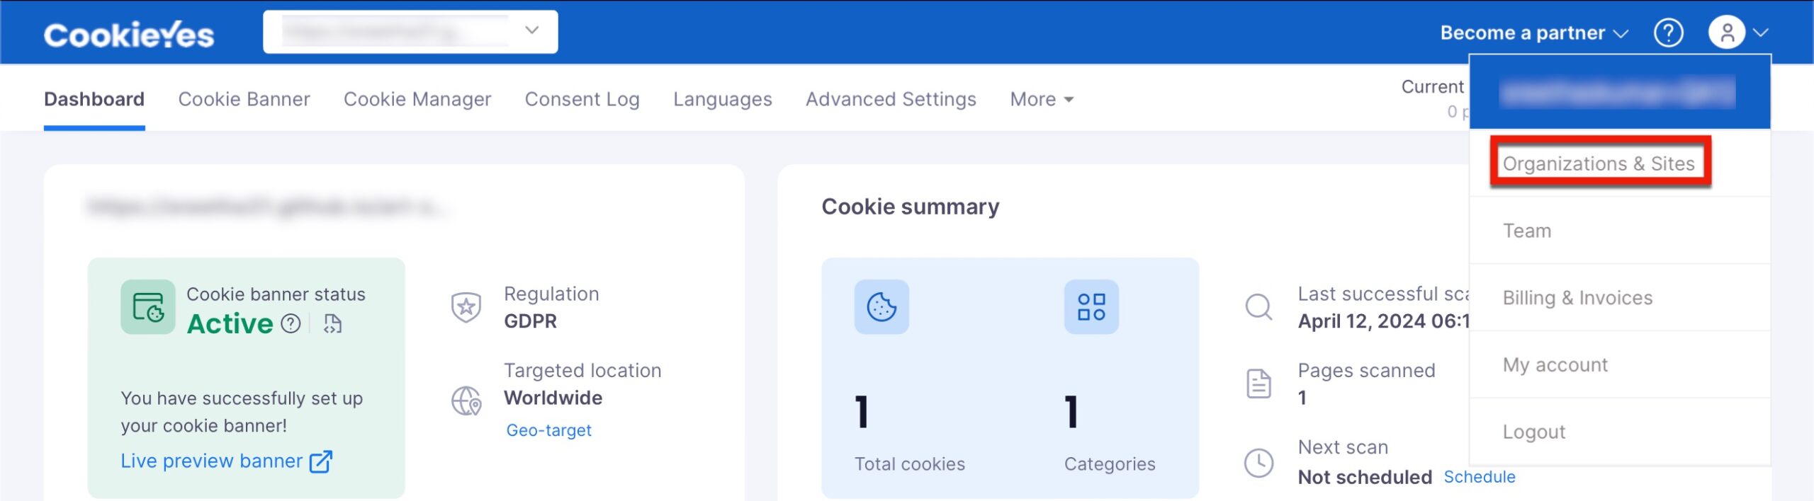
Task: Switch to the Consent Log tab
Action: pyautogui.click(x=582, y=99)
